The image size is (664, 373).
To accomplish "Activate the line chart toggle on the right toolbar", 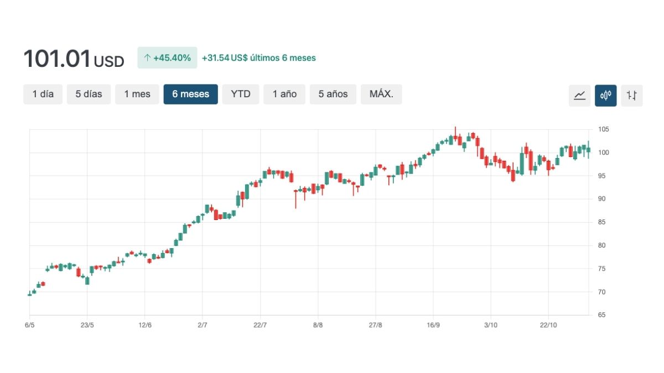I will point(579,95).
